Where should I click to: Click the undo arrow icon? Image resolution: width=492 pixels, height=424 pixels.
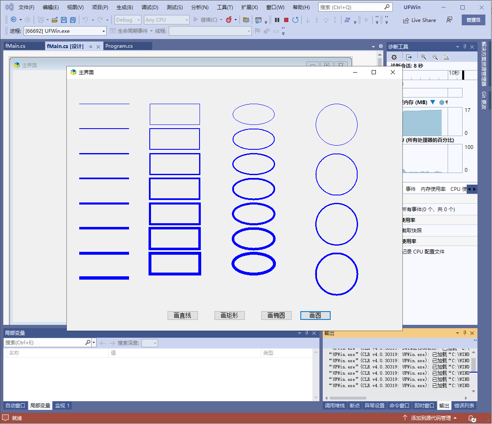pos(85,20)
